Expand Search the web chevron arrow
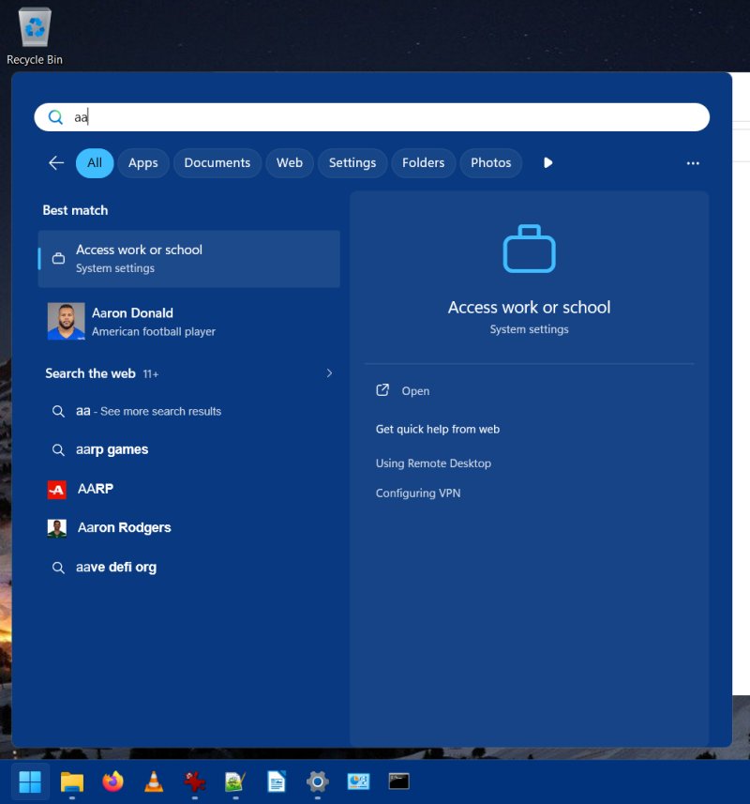 click(329, 373)
